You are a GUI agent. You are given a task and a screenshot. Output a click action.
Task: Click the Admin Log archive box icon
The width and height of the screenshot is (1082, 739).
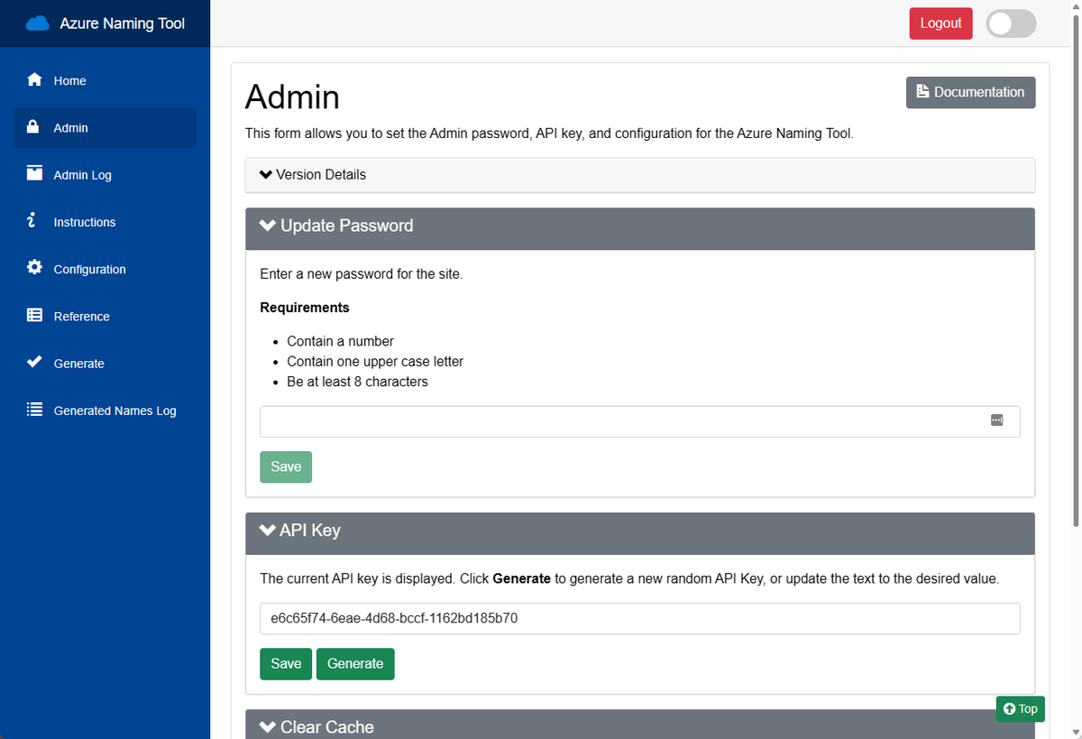[34, 173]
